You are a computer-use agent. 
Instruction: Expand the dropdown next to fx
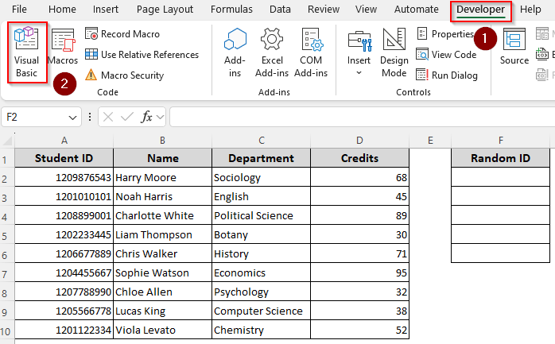[161, 117]
